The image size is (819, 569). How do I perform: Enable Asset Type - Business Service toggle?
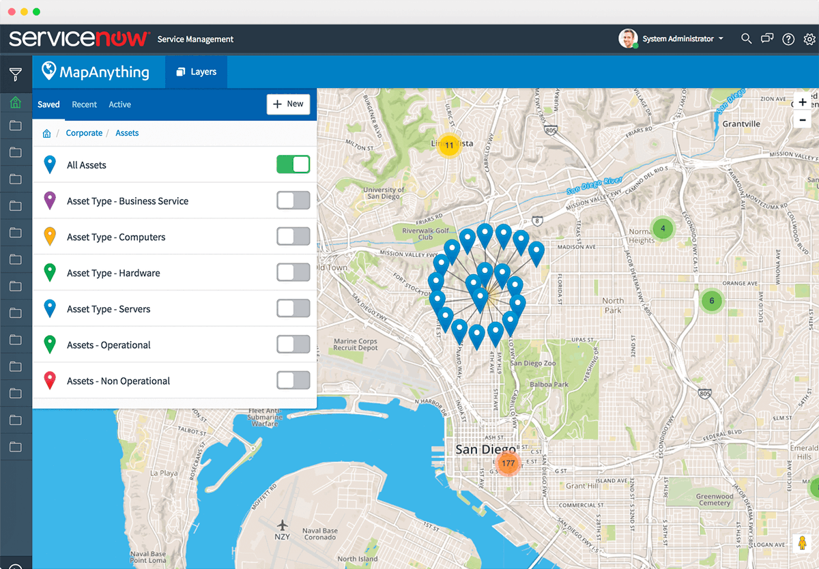(293, 201)
